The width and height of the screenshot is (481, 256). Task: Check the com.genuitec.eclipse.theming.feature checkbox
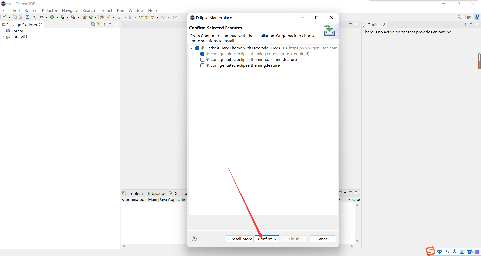(x=202, y=65)
